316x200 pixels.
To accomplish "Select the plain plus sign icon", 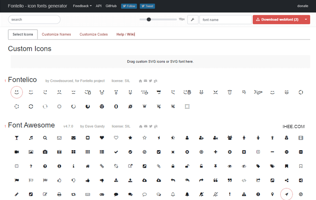I will pyautogui.click(x=216, y=152).
